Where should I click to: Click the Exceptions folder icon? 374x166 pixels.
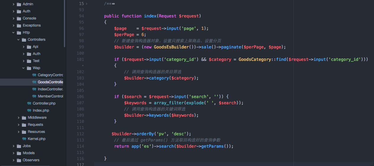coord(19,25)
